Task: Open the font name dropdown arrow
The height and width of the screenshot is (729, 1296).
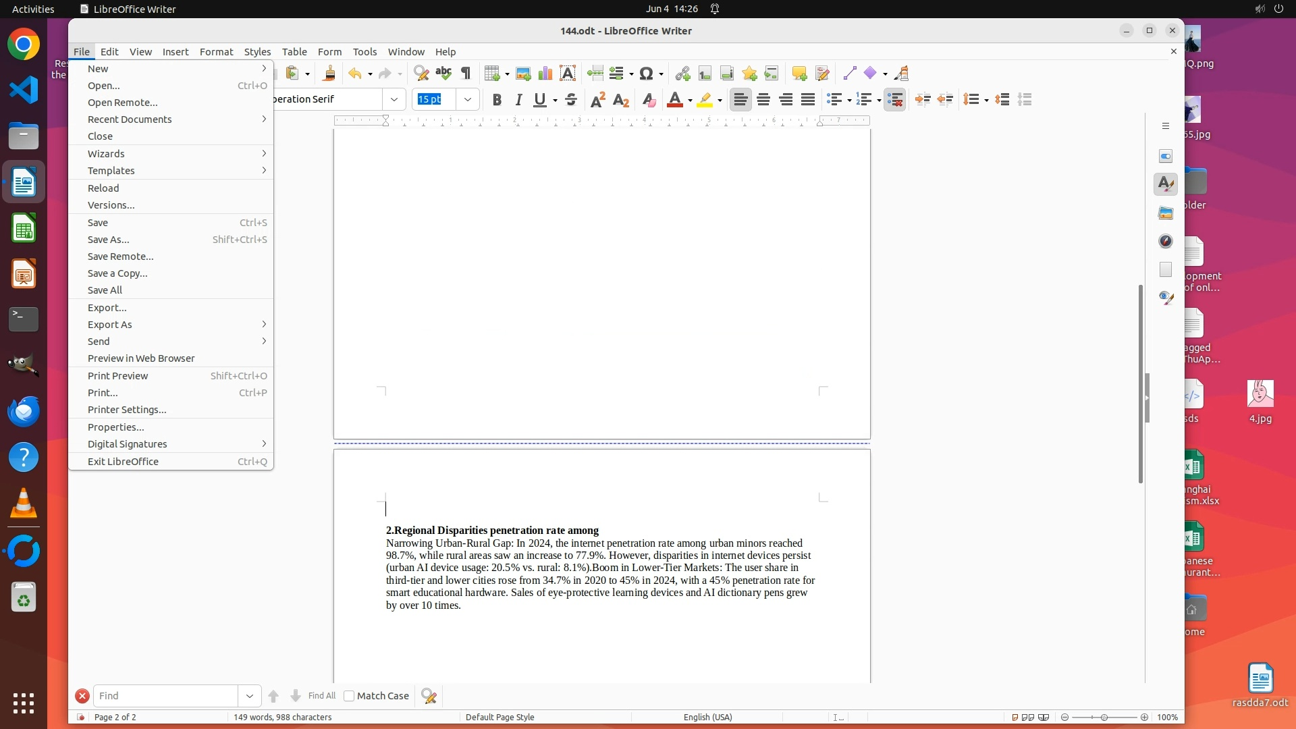Action: tap(394, 99)
